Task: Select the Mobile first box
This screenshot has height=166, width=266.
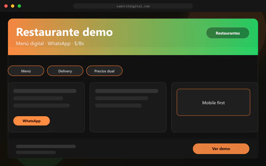Action: [213, 102]
